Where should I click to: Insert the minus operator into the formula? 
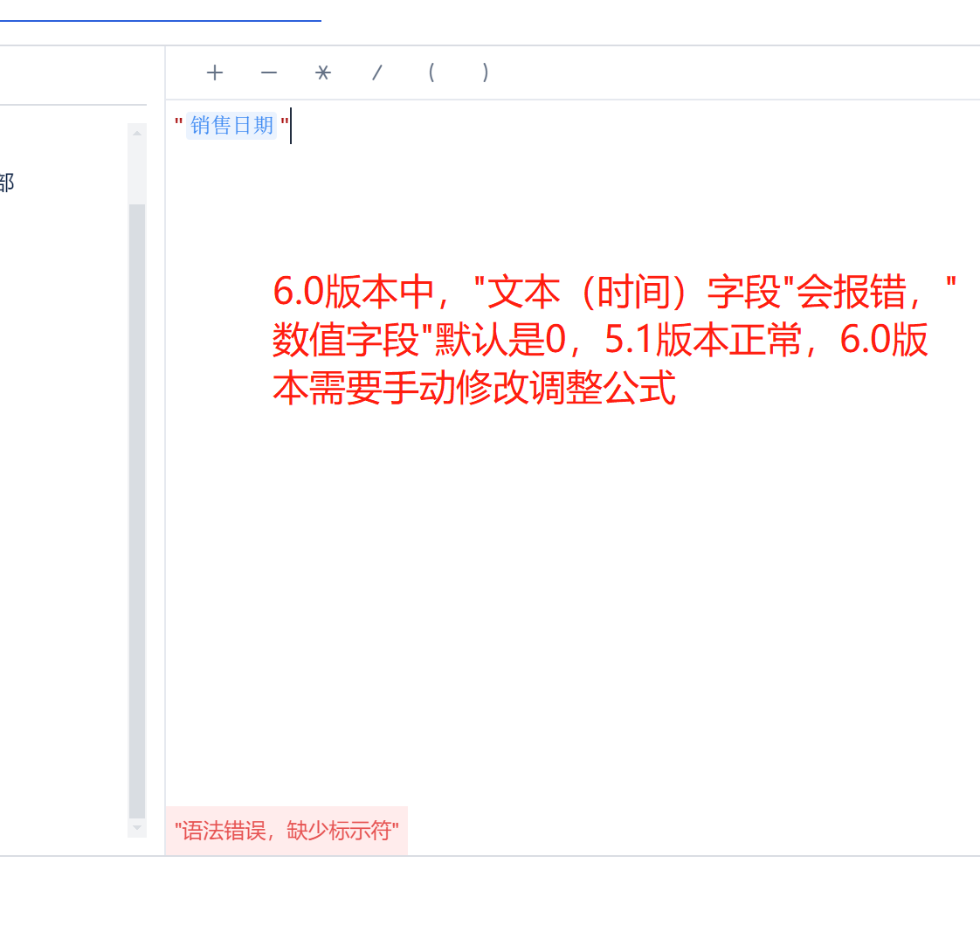268,72
